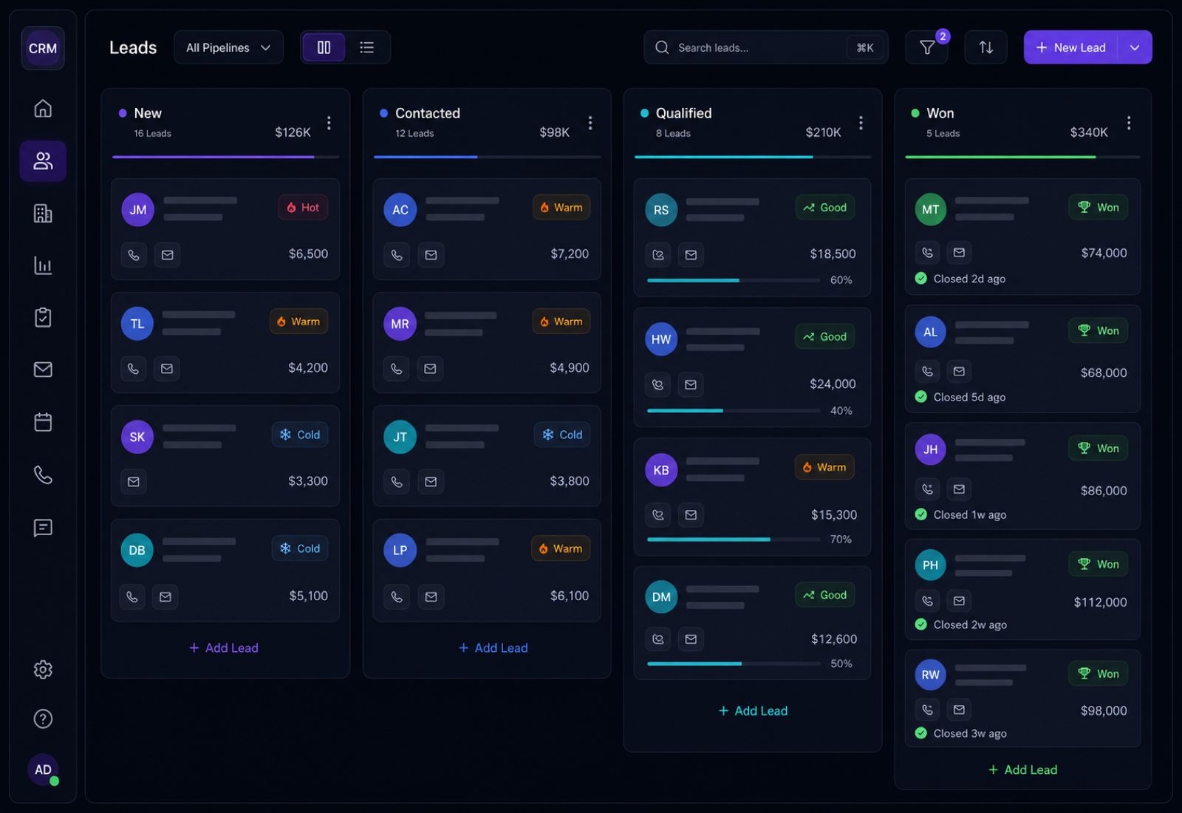Open the New column options menu

tap(329, 123)
